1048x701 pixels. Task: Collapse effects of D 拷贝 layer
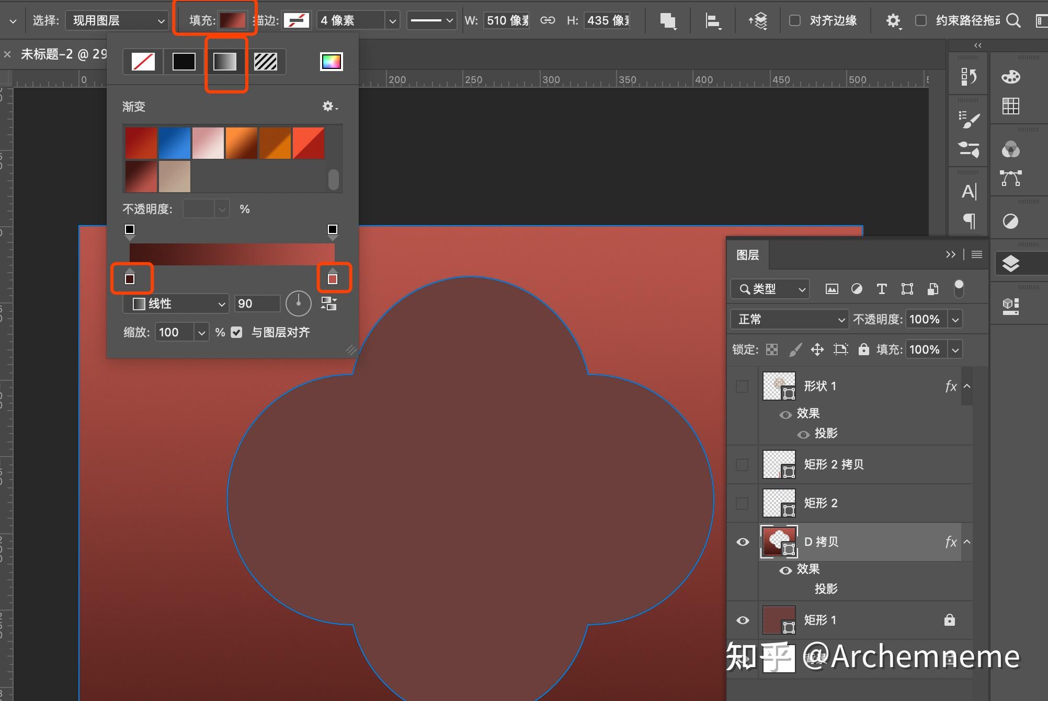pos(967,542)
